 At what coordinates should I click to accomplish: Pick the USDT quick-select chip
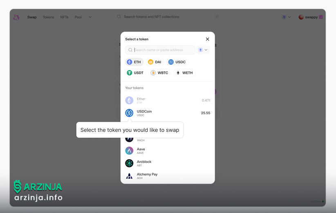pyautogui.click(x=136, y=73)
